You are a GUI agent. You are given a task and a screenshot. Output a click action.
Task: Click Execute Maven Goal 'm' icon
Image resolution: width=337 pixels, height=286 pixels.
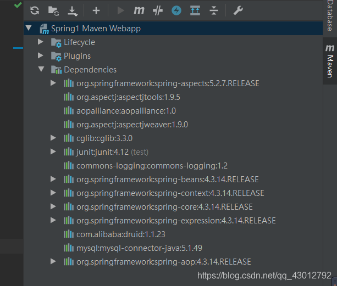[x=139, y=10]
